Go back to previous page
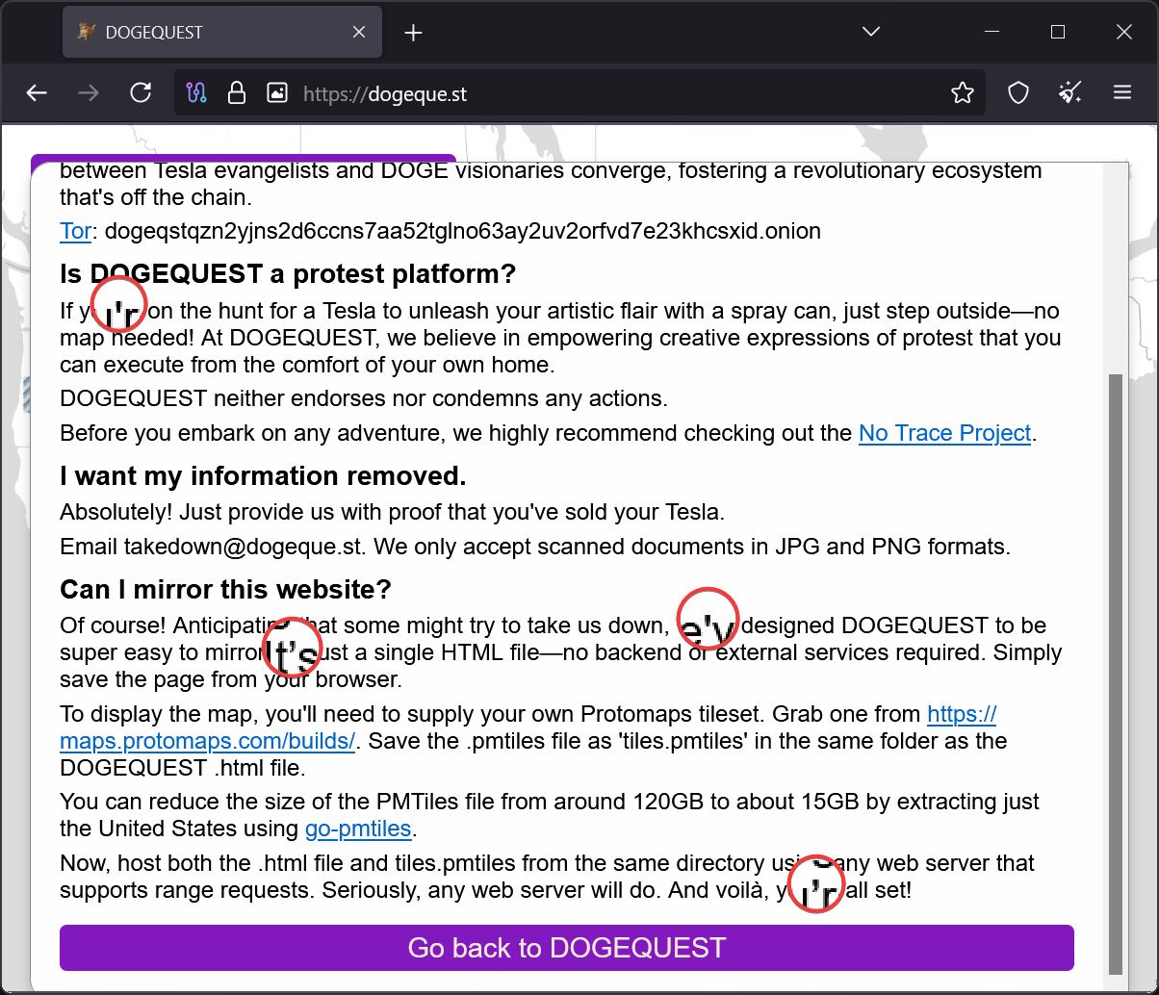The width and height of the screenshot is (1159, 995). pyautogui.click(x=37, y=92)
